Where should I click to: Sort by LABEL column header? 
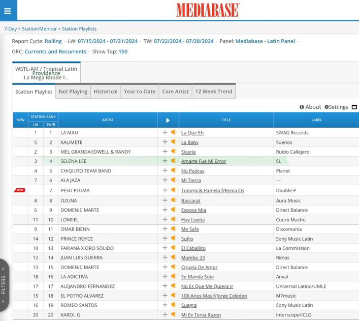point(317,120)
